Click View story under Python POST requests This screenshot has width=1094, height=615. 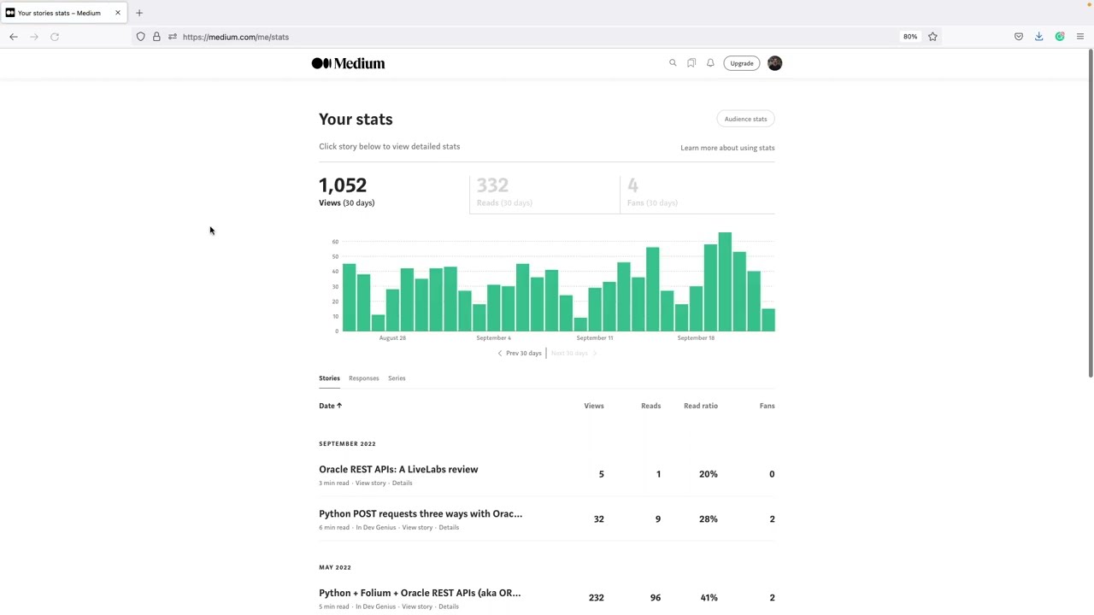(417, 528)
